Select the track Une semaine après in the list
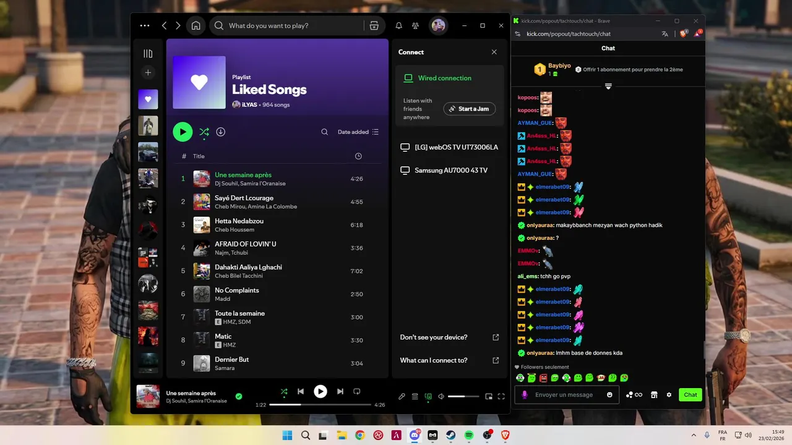Screen dimensions: 792x445 tap(277, 179)
